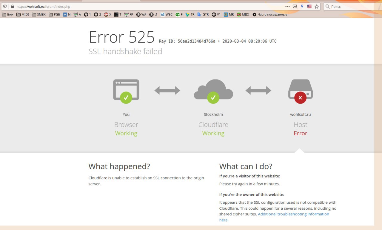
Task: Click the Поиск search field
Action: 352,6
